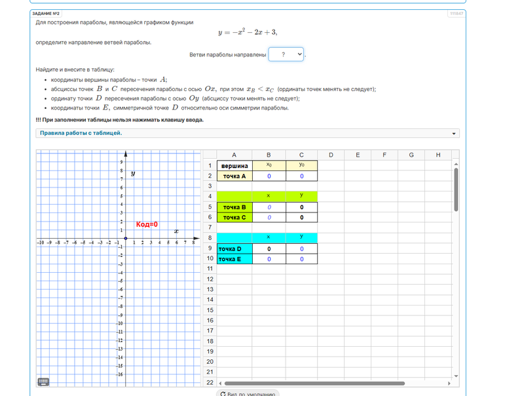
Task: Click the spreadsheet scroll-up arrow
Action: [x=456, y=164]
